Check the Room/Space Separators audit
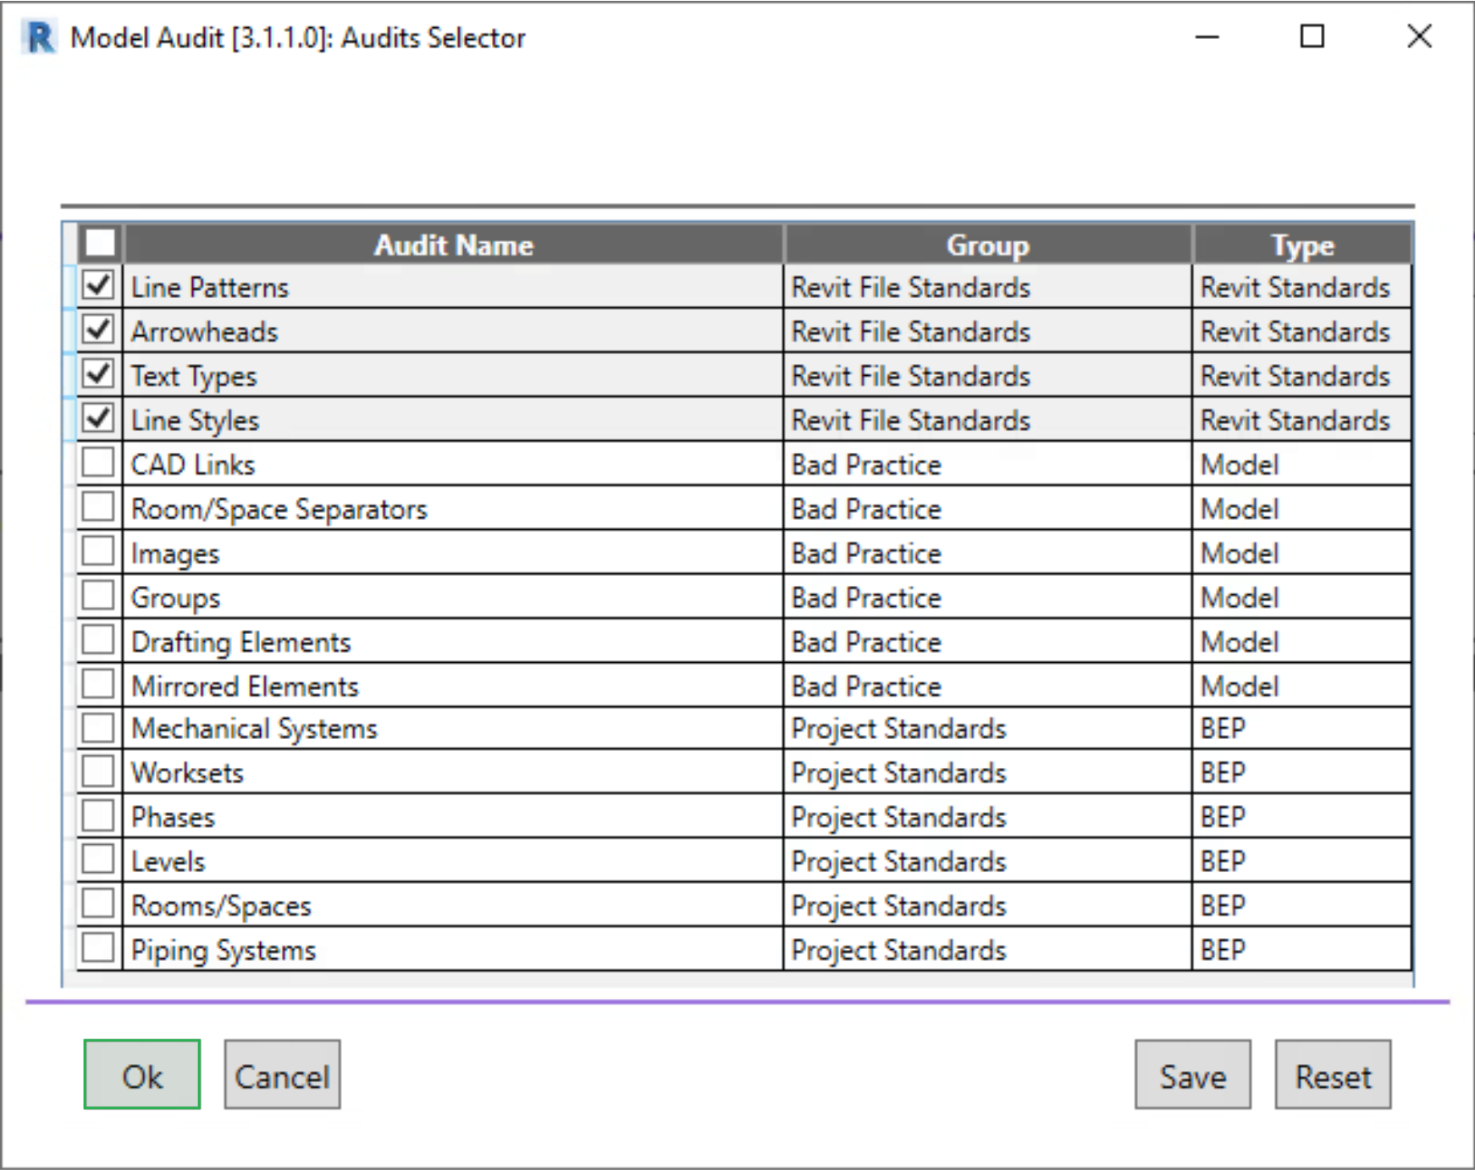The width and height of the screenshot is (1475, 1170). 98,507
